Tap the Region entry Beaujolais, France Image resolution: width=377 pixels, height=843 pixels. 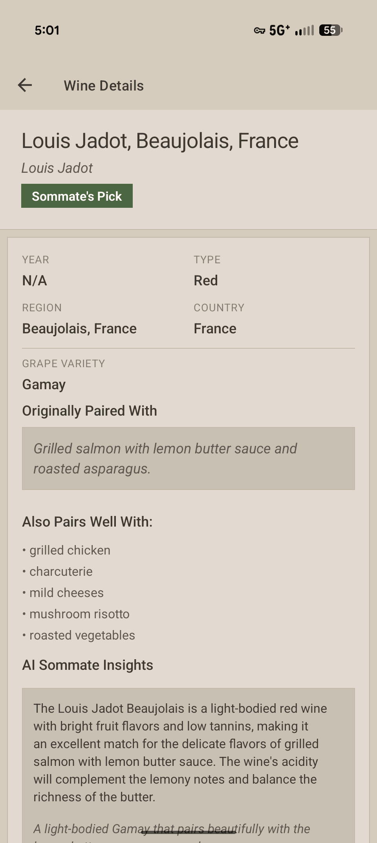(79, 328)
